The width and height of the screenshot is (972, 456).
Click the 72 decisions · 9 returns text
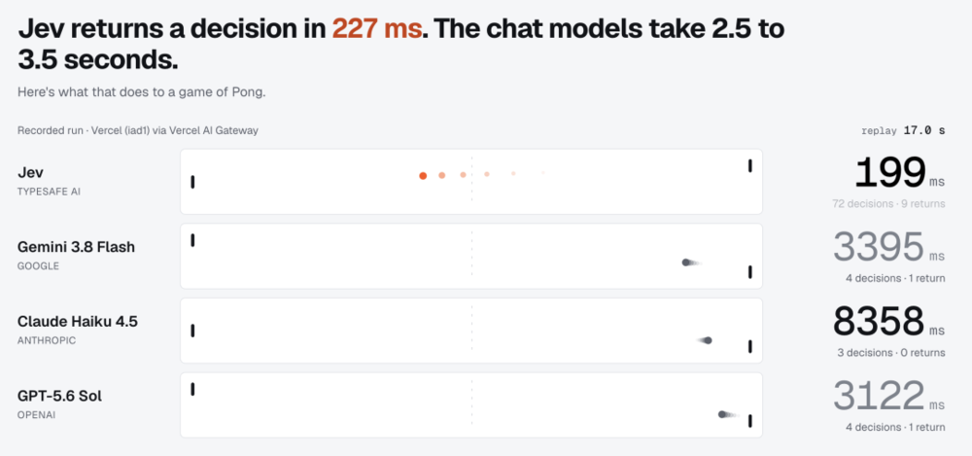point(889,203)
